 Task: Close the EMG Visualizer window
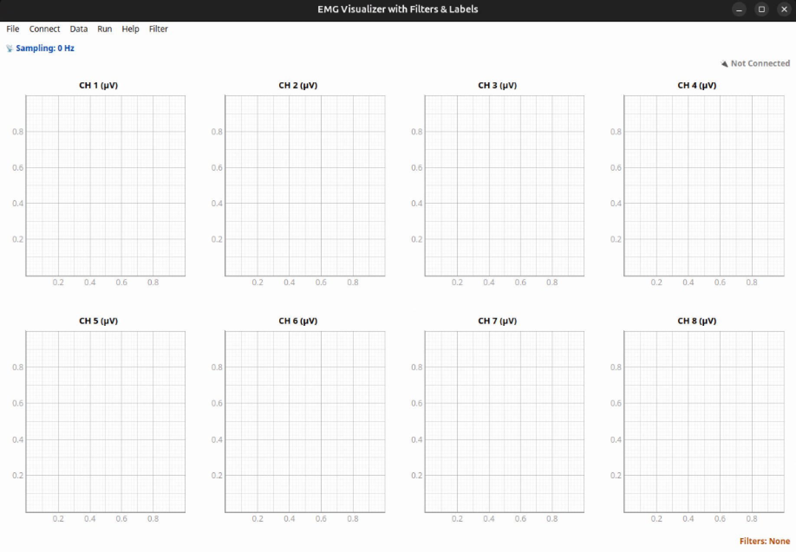point(784,9)
